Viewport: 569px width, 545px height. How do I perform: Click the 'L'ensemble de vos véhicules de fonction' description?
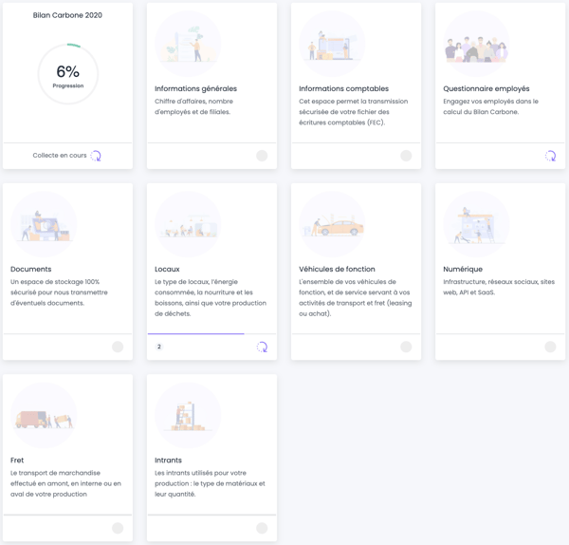(356, 297)
